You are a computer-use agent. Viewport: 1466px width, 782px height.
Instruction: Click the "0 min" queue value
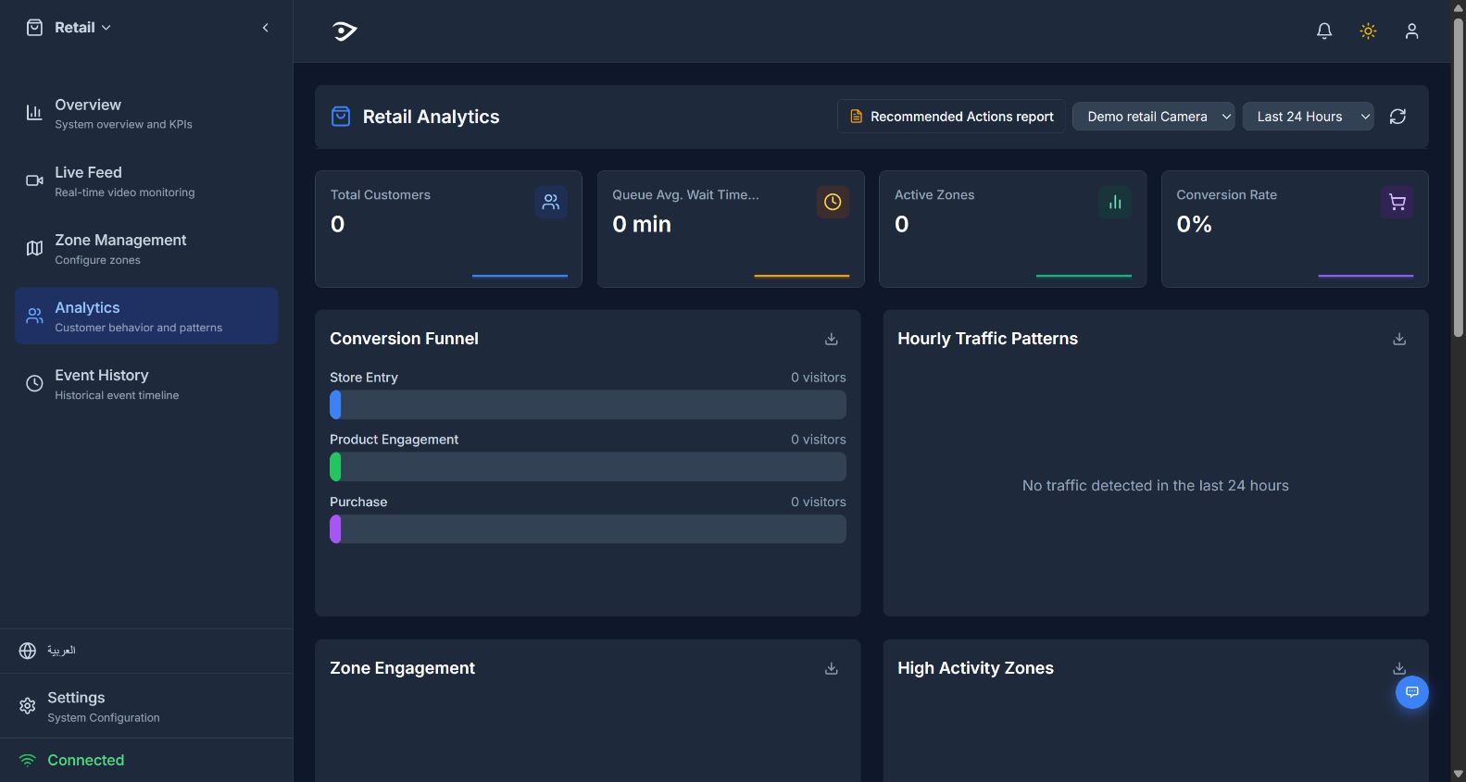pyautogui.click(x=642, y=224)
